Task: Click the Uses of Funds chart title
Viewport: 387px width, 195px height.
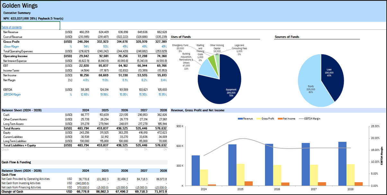Action: point(182,37)
